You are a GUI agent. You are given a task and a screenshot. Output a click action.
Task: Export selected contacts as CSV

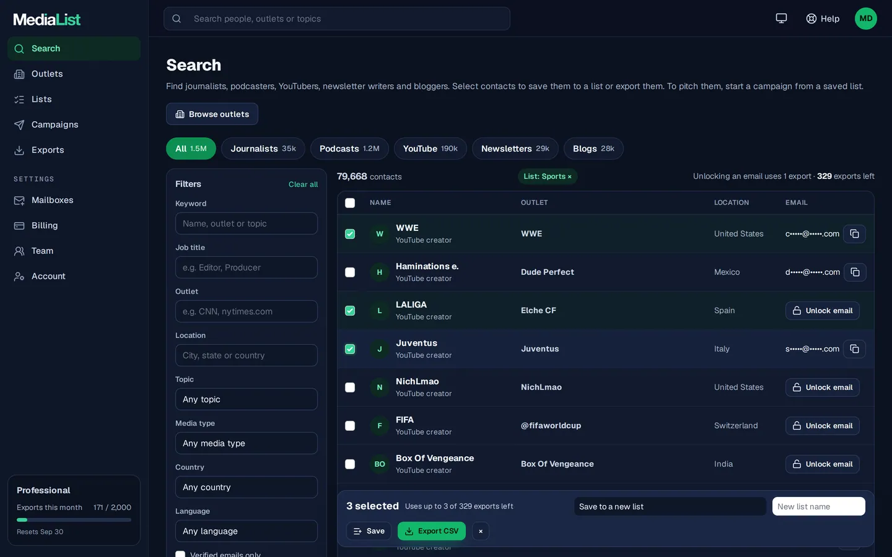(x=432, y=531)
